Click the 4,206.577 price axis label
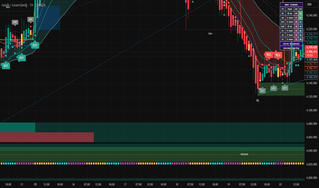 (x=312, y=34)
